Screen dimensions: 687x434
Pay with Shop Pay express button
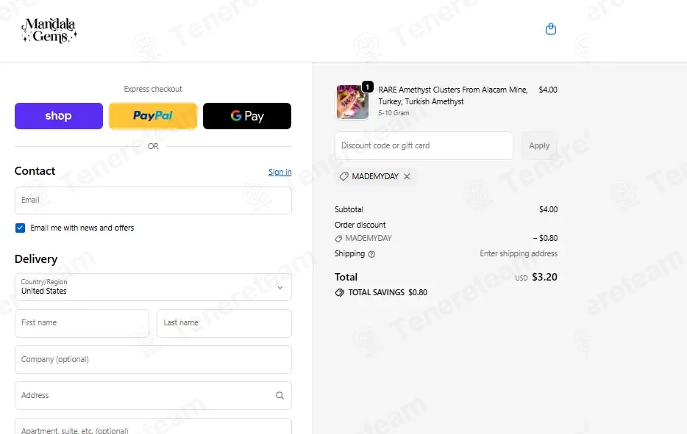[x=59, y=116]
